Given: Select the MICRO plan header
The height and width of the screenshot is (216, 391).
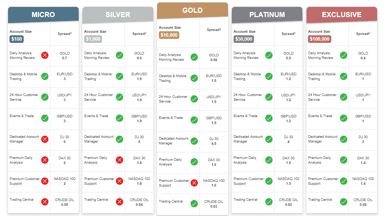Looking at the screenshot, I should click(x=43, y=15).
